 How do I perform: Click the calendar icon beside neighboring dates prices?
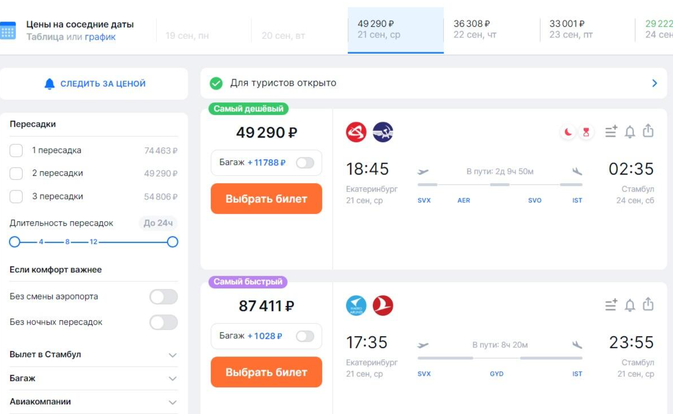coord(8,31)
